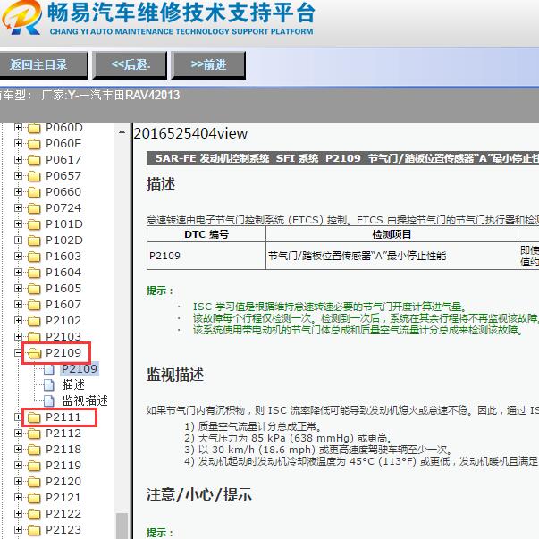Collapse the open P2109 tree node
Screen dimensions: 539x539
[x=18, y=353]
